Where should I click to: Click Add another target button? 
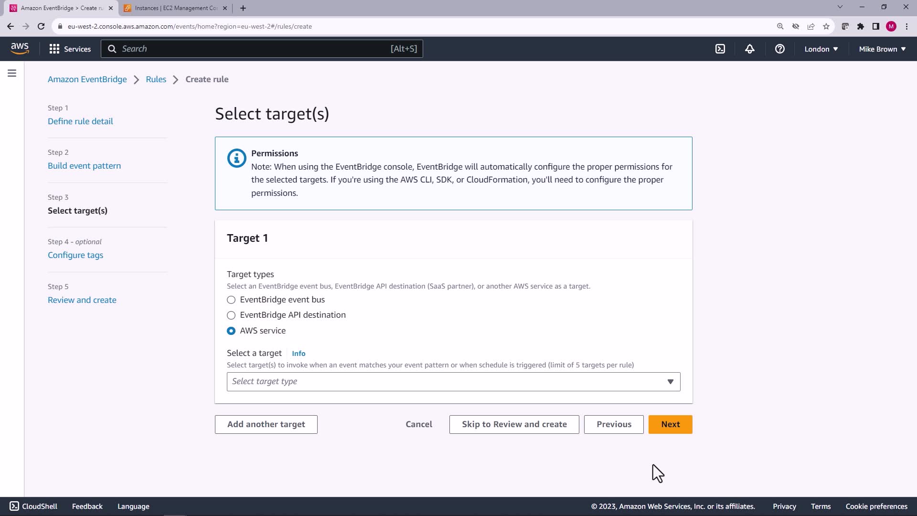click(266, 424)
